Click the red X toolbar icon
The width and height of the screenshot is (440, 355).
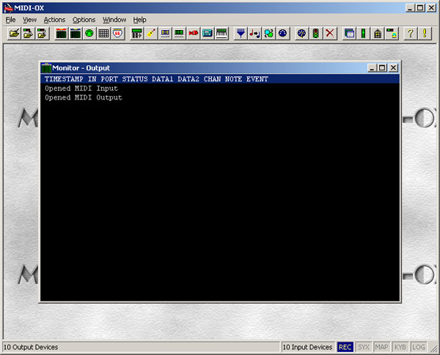[330, 34]
